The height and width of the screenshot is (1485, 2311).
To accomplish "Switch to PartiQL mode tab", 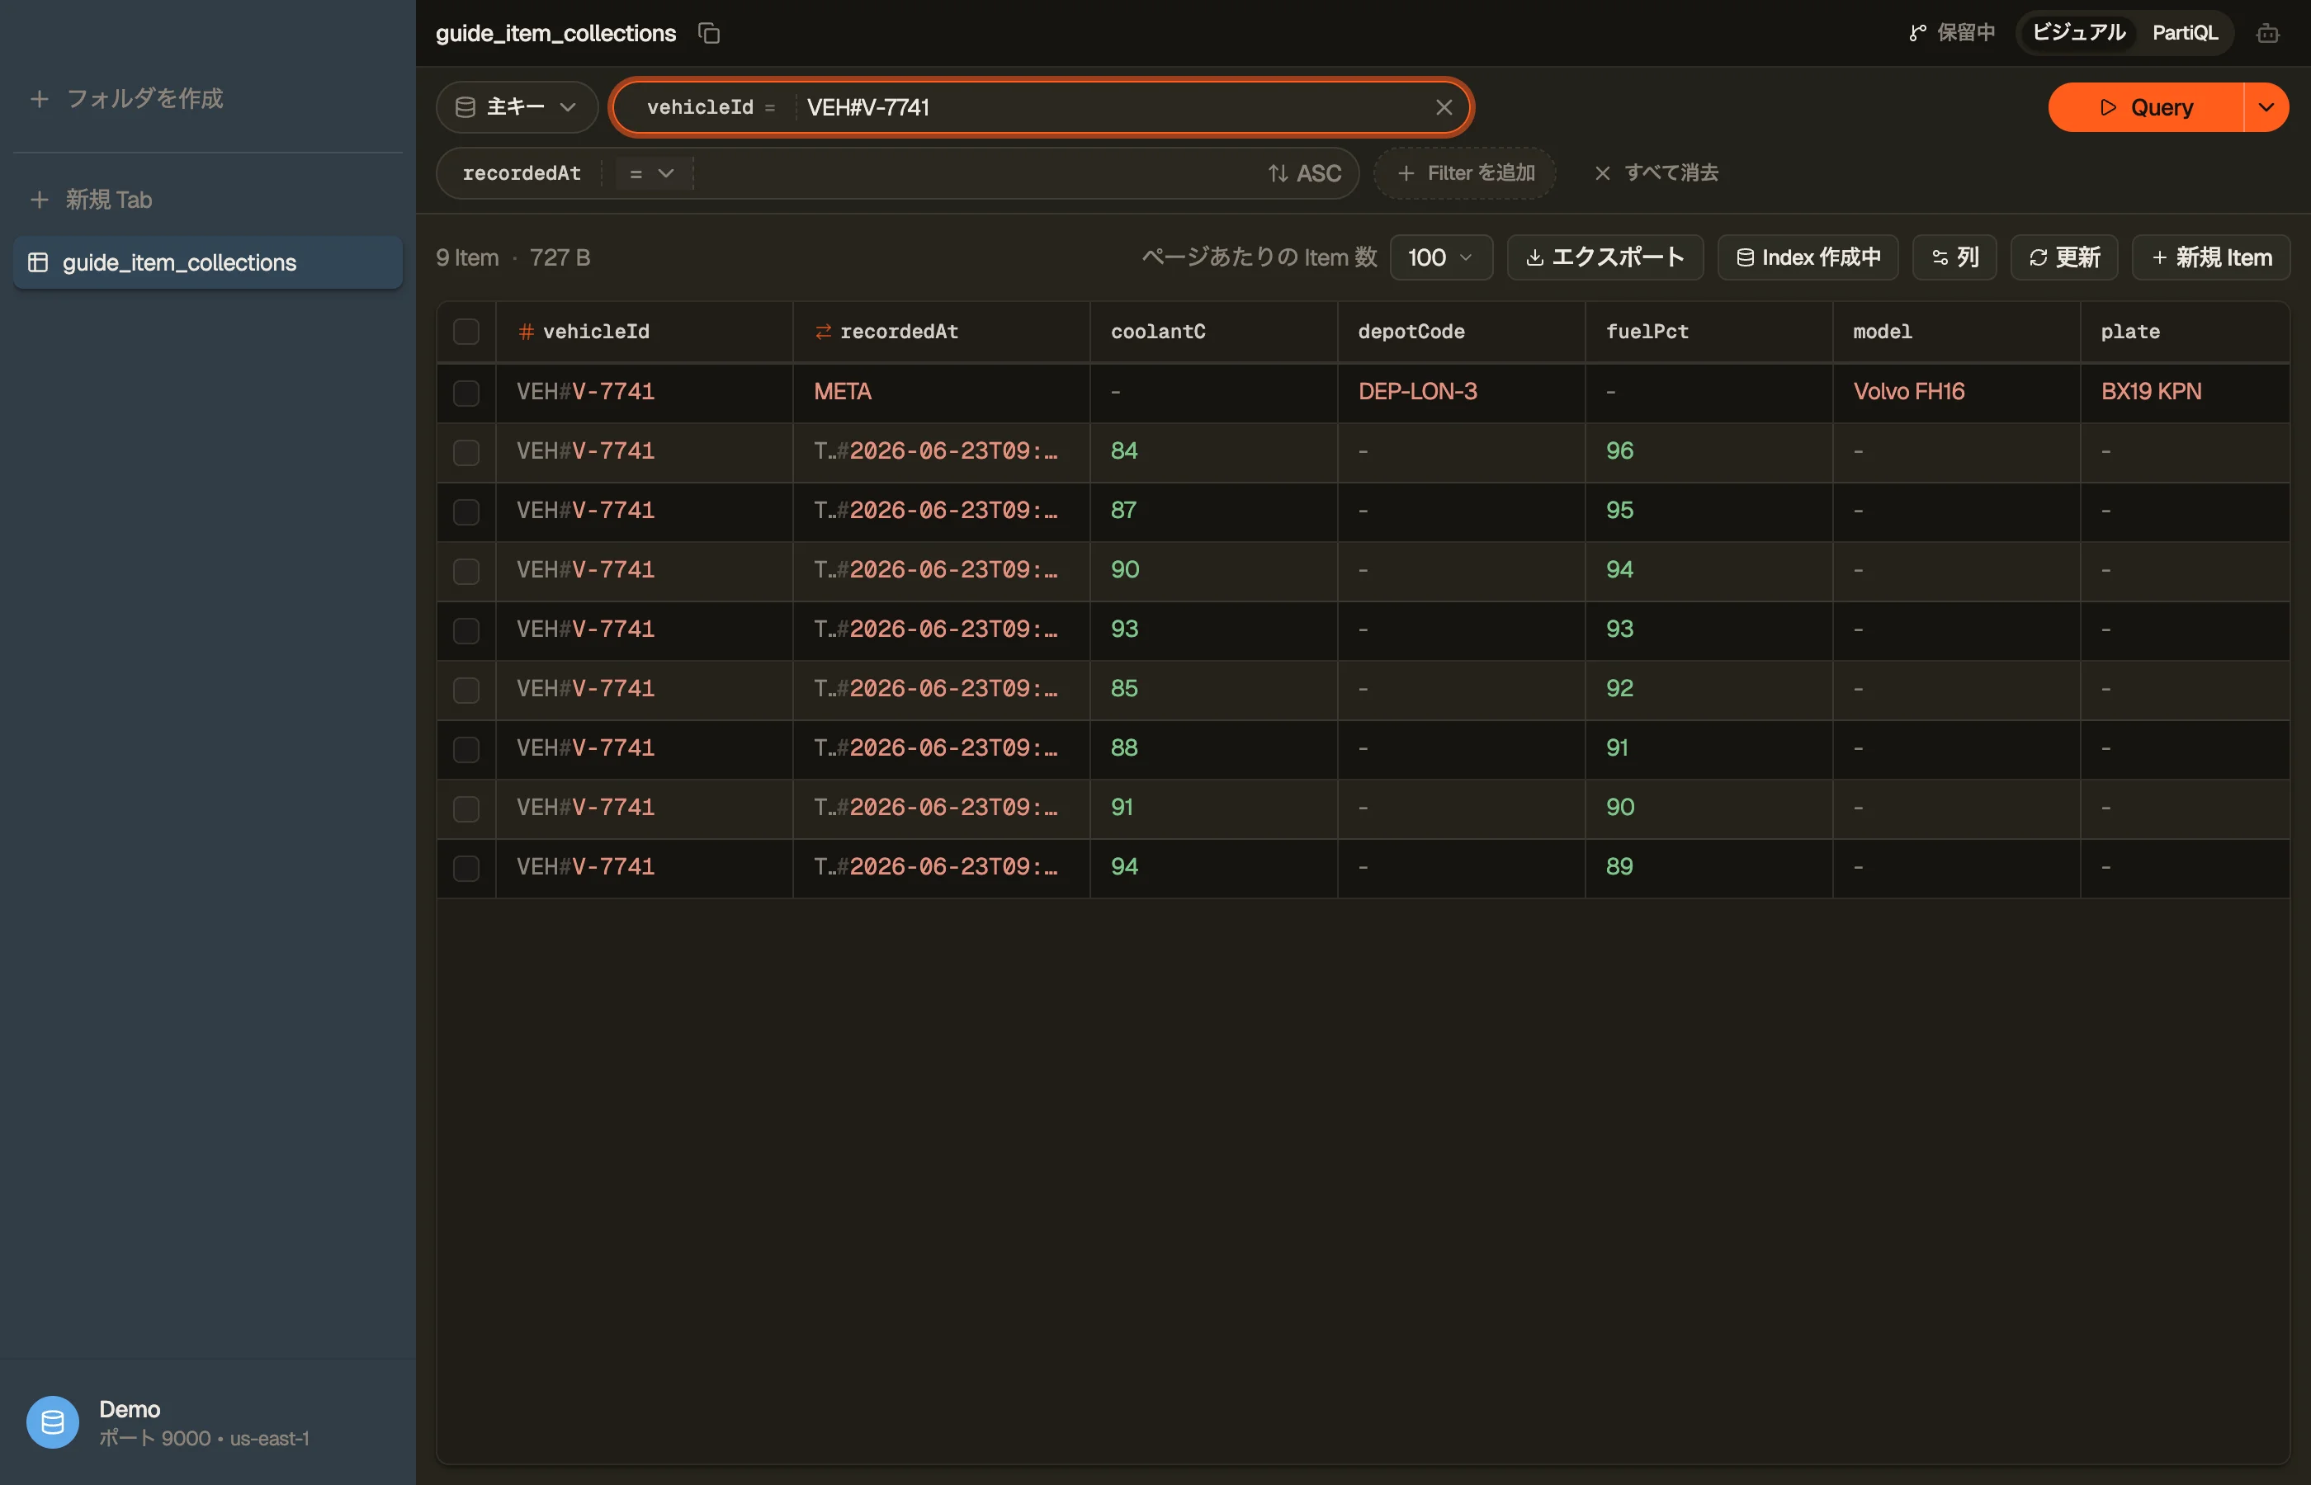I will (x=2185, y=33).
